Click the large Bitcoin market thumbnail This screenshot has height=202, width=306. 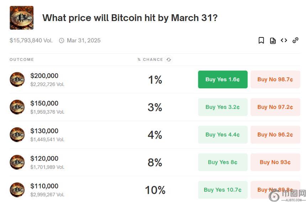22,17
